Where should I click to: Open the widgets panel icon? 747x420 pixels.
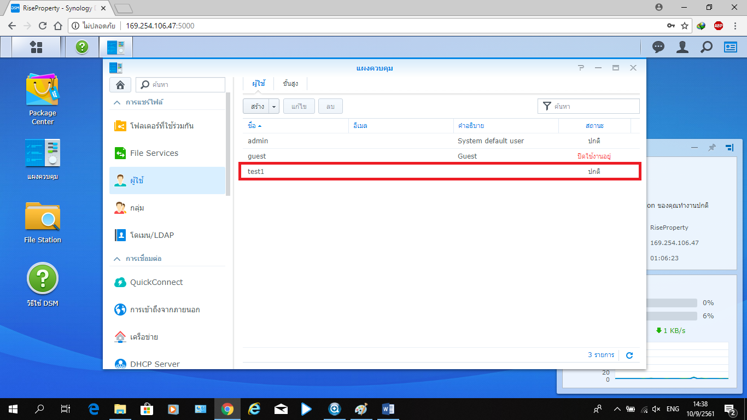(x=731, y=48)
